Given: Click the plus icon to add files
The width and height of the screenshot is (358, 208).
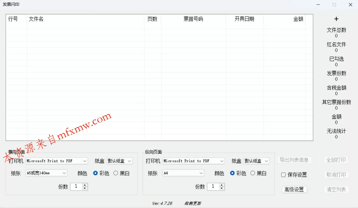Looking at the screenshot, I should click(336, 19).
